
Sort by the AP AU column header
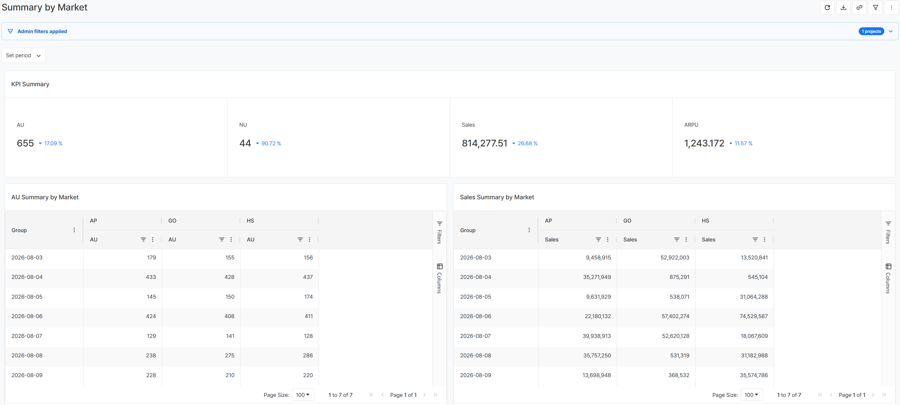click(x=94, y=239)
